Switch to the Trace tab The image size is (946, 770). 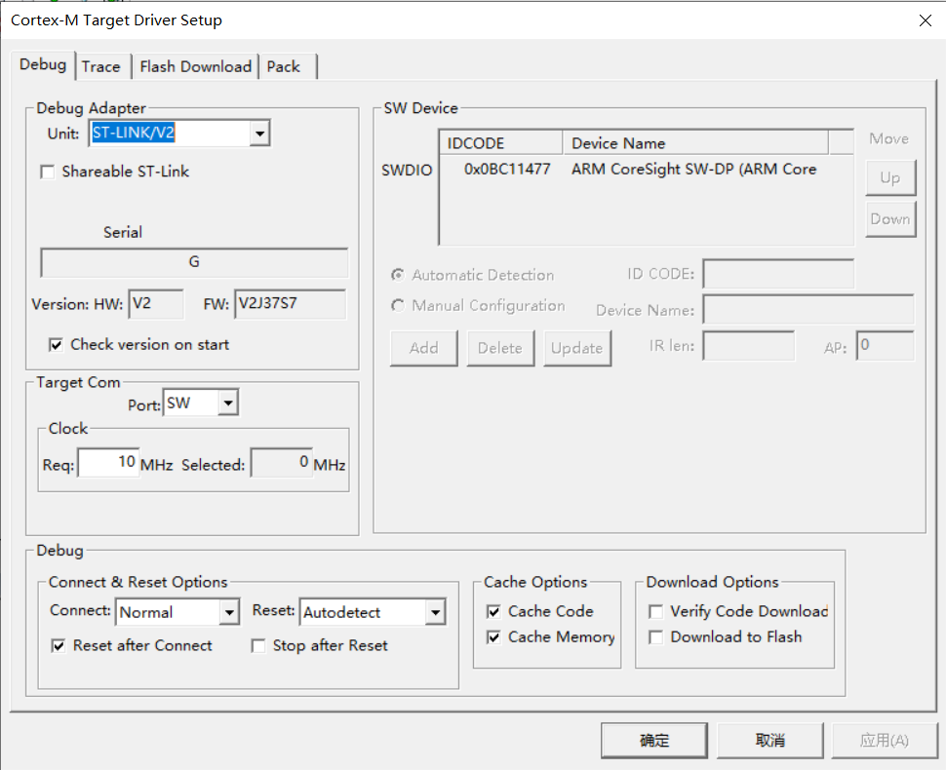coord(101,66)
